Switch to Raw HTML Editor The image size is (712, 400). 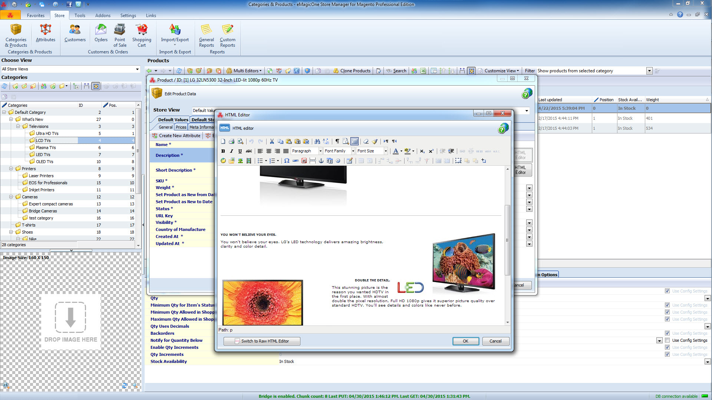coord(262,341)
